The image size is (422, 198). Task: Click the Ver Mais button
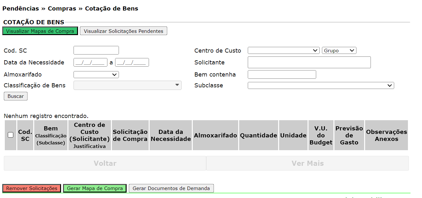(x=307, y=163)
